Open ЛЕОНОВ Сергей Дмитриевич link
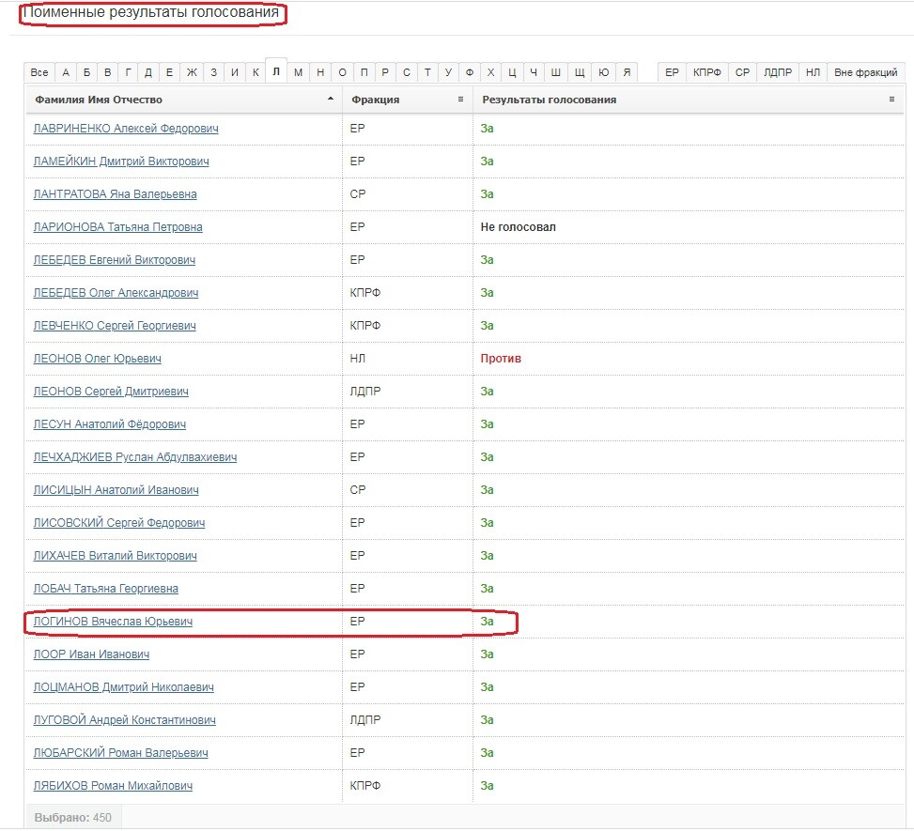Screen dimensions: 914x831 click(111, 391)
